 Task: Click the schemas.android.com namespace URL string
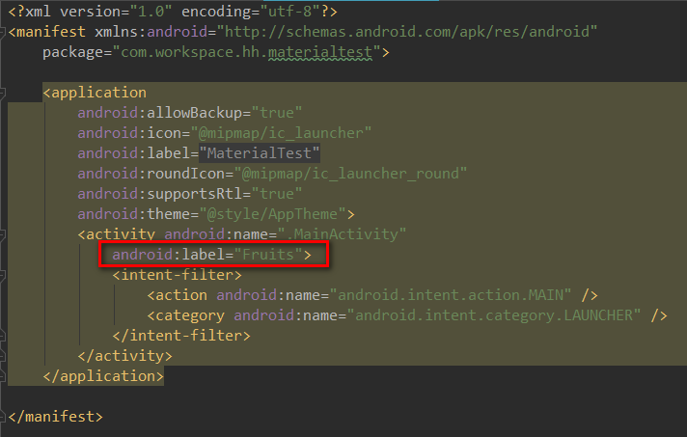[x=407, y=32]
